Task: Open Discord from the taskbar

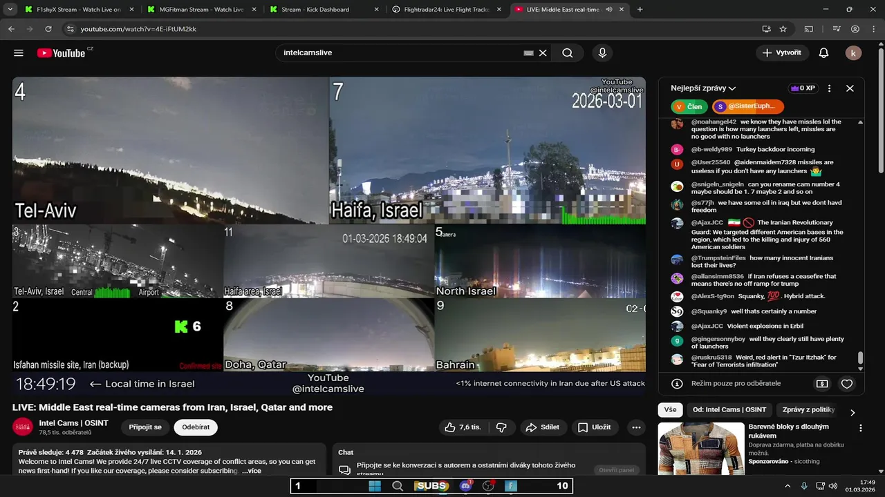Action: point(465,486)
